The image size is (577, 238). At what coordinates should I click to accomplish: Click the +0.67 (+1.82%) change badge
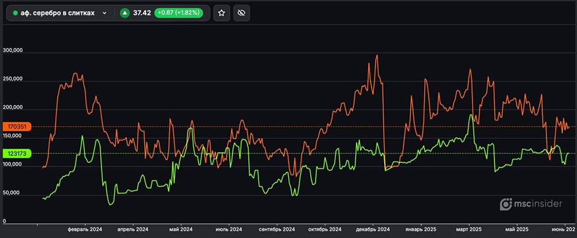pos(178,13)
